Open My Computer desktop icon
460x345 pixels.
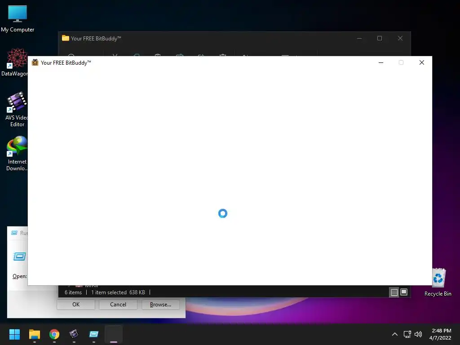coord(18,19)
